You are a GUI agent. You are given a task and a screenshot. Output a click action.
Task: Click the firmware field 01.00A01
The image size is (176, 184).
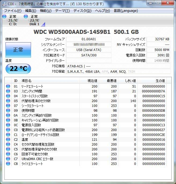89,39
